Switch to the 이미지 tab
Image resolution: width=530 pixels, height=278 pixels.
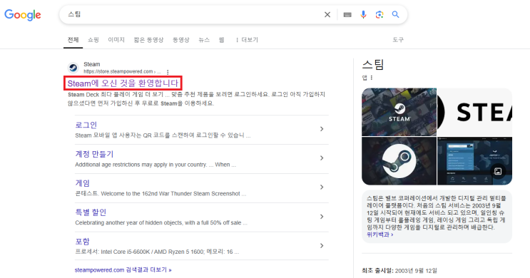(x=116, y=40)
